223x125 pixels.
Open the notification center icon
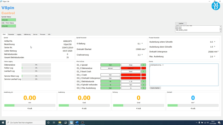coord(219,123)
